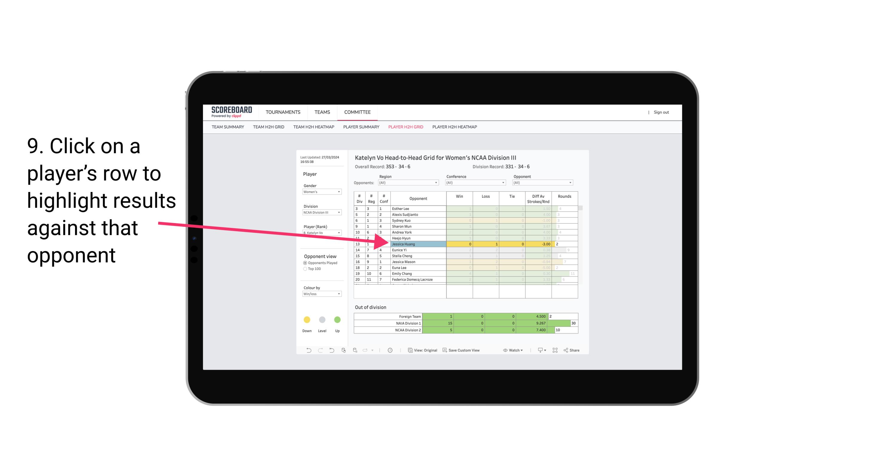The height and width of the screenshot is (474, 882).
Task: Click the Watch icon dropdown
Action: tap(513, 351)
